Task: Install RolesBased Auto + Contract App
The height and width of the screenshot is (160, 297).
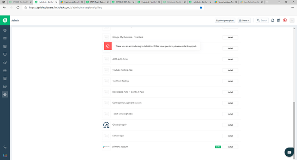Action: 230,92
